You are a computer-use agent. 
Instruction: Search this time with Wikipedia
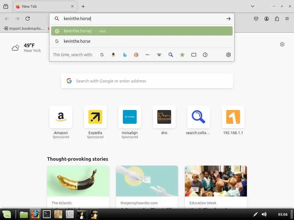coord(159,55)
